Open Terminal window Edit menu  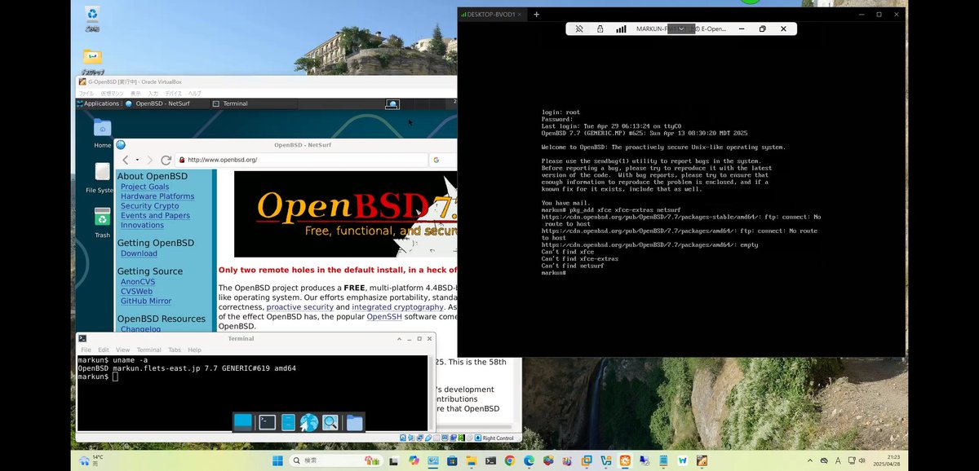[x=103, y=350]
